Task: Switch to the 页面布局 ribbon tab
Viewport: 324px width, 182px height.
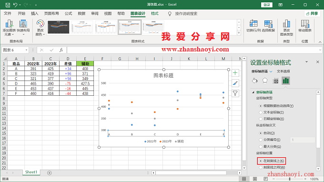Action: tap(51, 14)
